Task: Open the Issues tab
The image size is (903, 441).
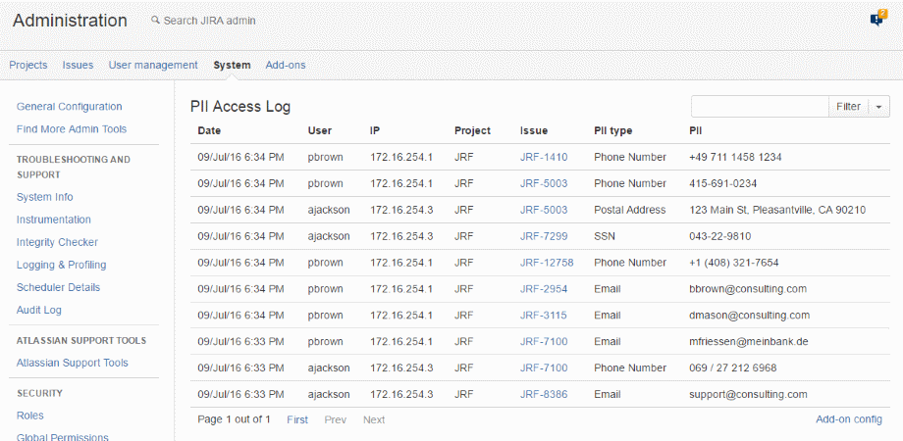Action: 78,65
